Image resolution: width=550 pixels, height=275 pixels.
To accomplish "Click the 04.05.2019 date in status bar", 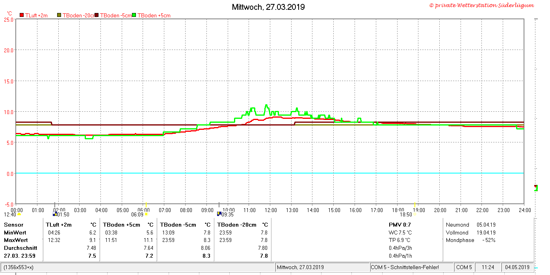I will [518, 267].
